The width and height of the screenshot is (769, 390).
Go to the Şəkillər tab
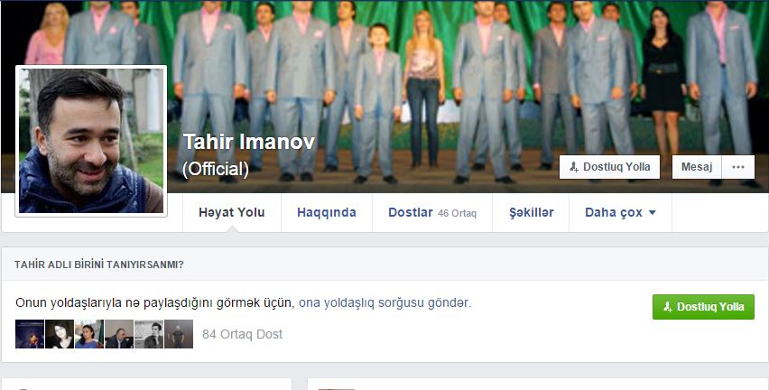[531, 213]
